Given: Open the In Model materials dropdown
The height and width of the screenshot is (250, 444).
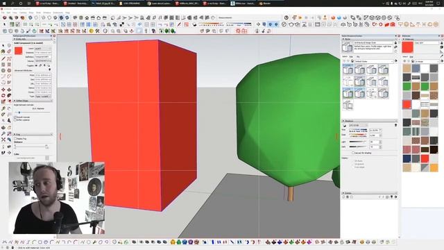Looking at the screenshot, I should click(x=427, y=62).
